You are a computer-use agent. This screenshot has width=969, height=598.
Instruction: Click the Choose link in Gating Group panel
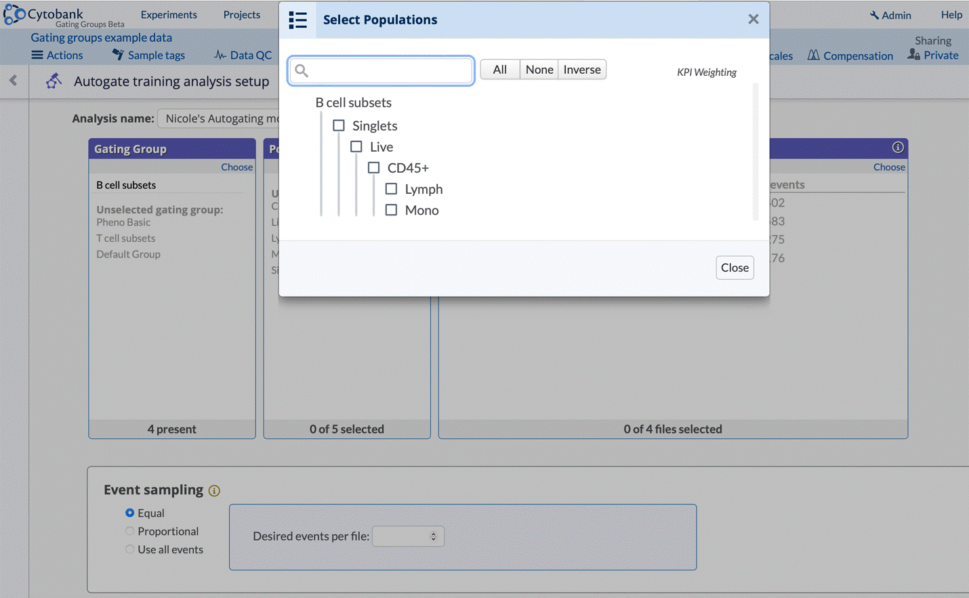point(236,167)
